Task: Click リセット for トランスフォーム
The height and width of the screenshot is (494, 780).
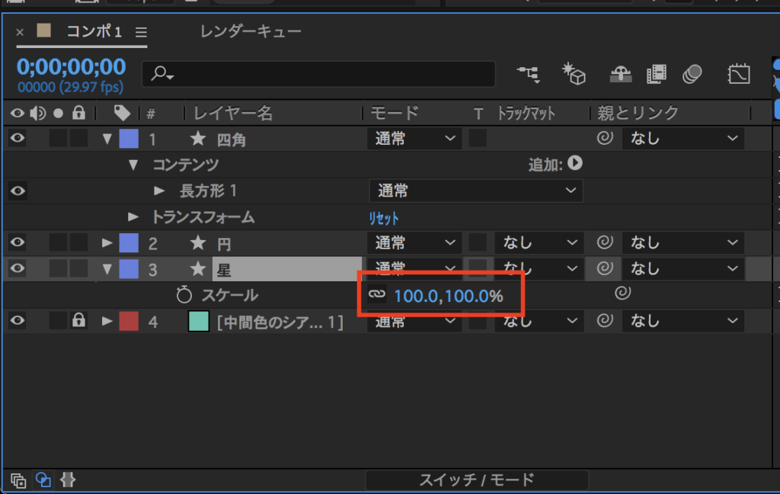Action: [x=384, y=217]
